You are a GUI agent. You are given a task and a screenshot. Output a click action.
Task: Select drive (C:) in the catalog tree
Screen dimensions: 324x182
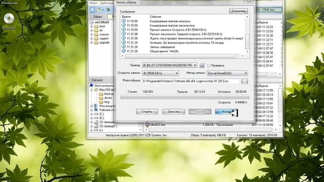click(x=102, y=114)
